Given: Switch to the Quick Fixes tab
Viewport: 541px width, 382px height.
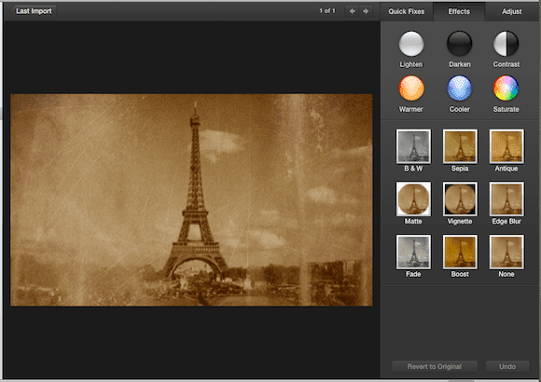Looking at the screenshot, I should coord(407,11).
